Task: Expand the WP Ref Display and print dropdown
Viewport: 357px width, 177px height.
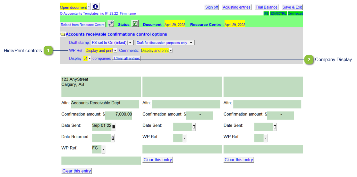Action: pyautogui.click(x=115, y=51)
